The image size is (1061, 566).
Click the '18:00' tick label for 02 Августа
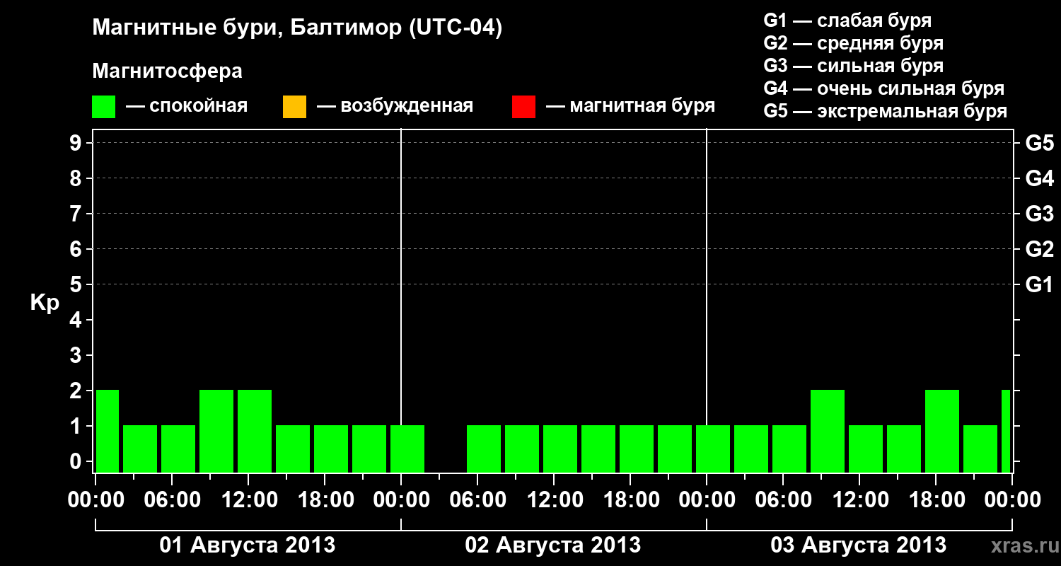coord(630,499)
